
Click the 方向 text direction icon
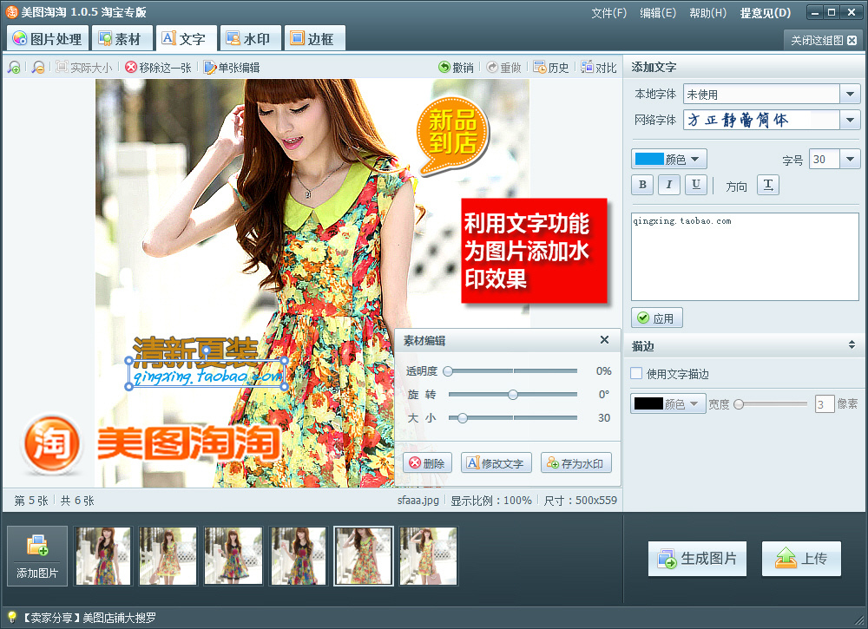tap(768, 185)
